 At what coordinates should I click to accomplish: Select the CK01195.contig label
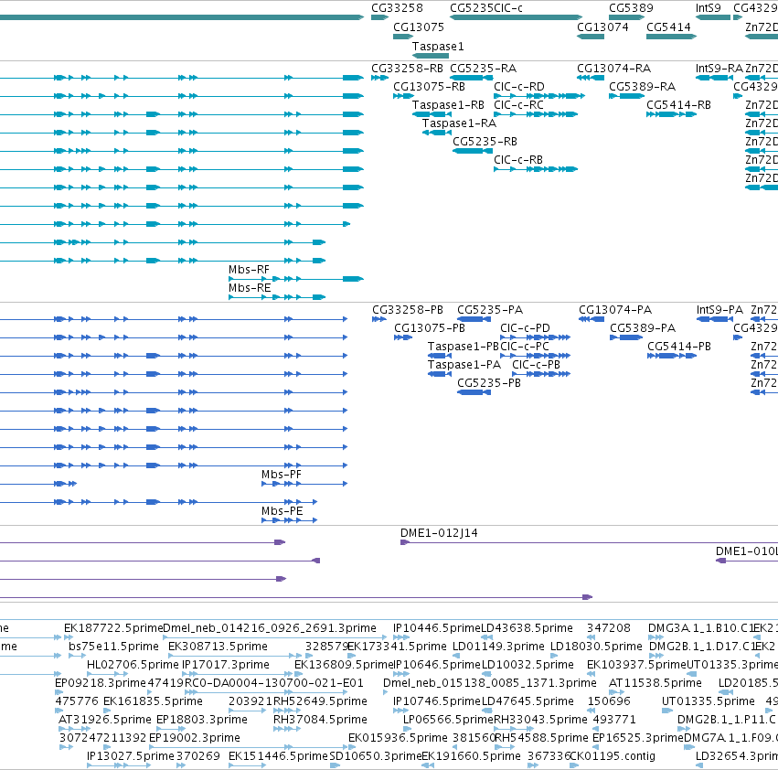click(613, 756)
